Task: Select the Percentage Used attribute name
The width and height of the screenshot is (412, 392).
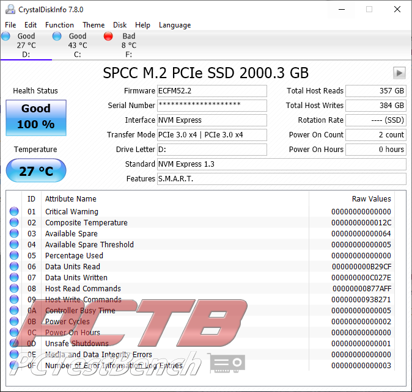Action: tap(74, 256)
